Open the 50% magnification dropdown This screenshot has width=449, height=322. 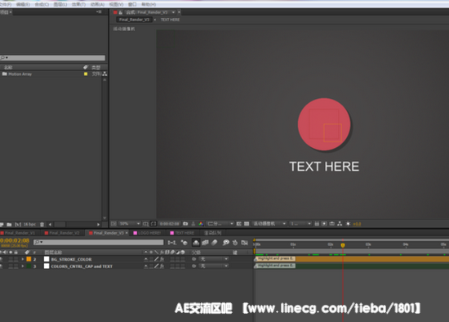click(x=130, y=224)
